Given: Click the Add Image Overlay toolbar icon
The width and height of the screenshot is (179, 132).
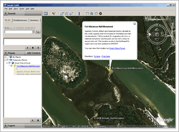Looking at the screenshot, I should pyautogui.click(x=71, y=14).
